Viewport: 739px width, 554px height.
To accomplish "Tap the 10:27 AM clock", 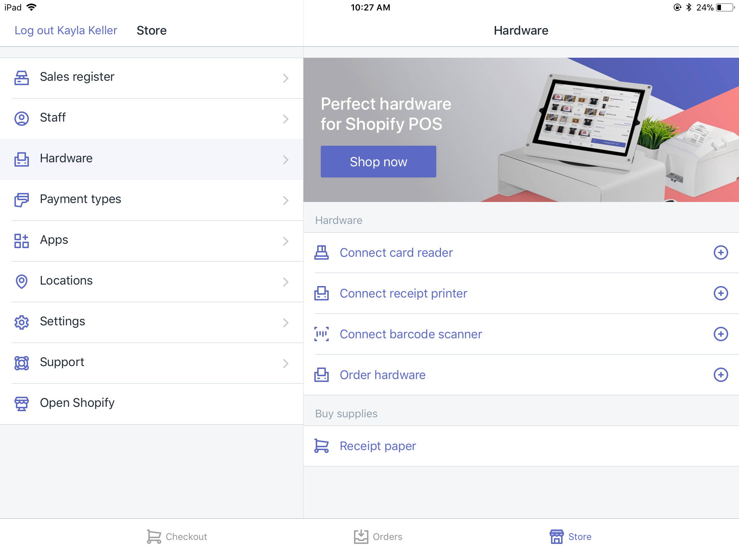I will pos(370,7).
